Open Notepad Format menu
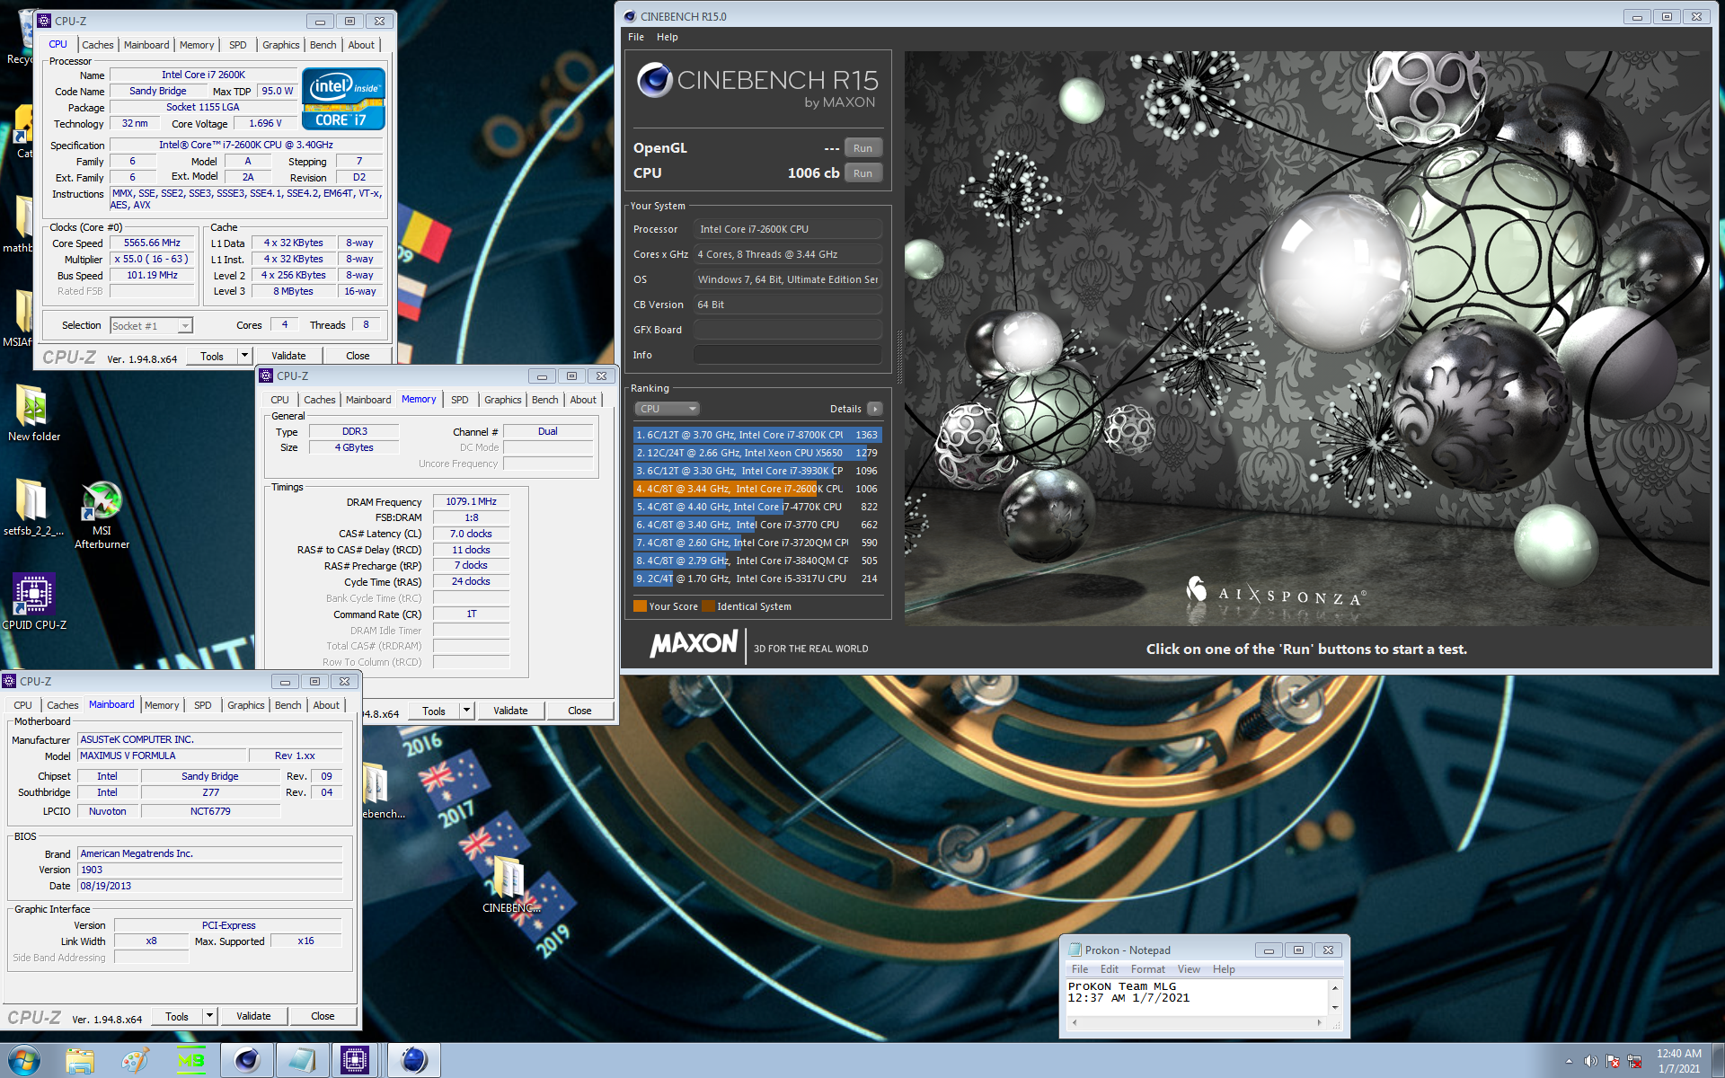 point(1147,969)
